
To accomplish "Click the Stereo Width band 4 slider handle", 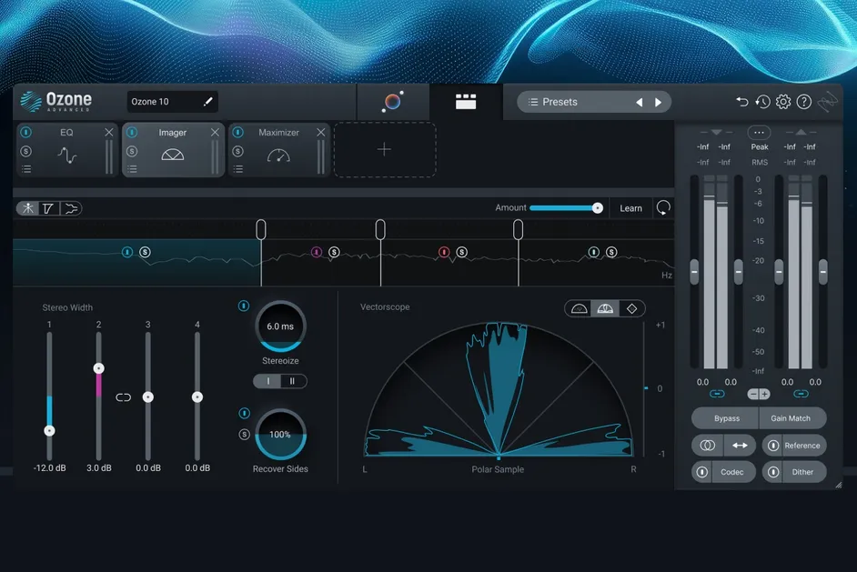I will click(197, 397).
